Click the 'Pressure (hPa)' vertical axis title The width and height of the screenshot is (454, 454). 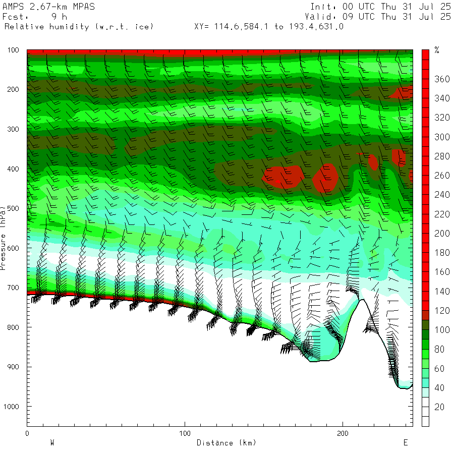tap(3, 238)
